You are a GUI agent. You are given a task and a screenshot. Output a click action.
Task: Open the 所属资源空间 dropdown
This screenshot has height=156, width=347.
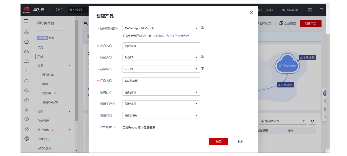161,28
